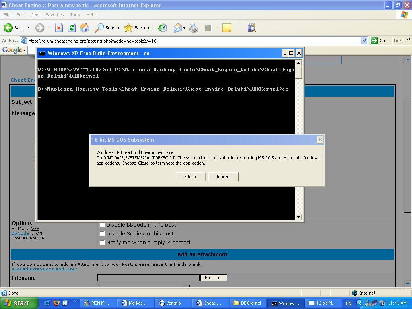Open Search pane in IE toolbar
This screenshot has height=309, width=412.
tap(107, 28)
